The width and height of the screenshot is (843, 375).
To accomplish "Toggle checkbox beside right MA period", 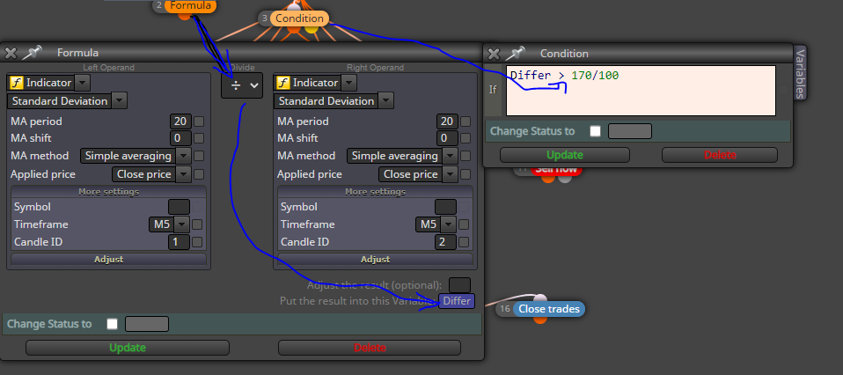I will coord(465,121).
